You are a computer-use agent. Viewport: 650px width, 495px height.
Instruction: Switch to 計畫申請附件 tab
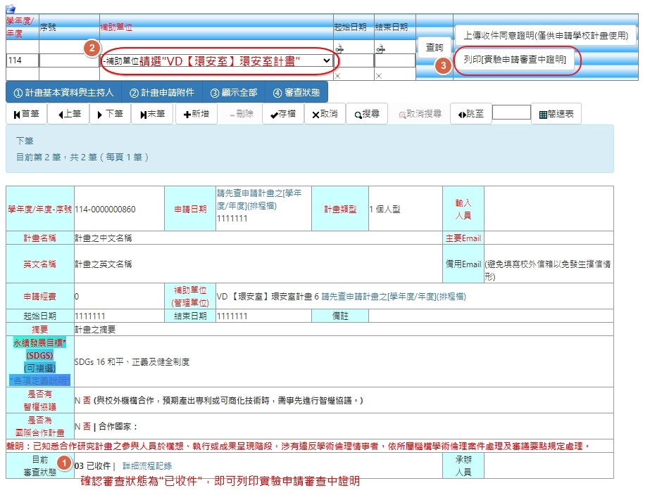[x=162, y=93]
